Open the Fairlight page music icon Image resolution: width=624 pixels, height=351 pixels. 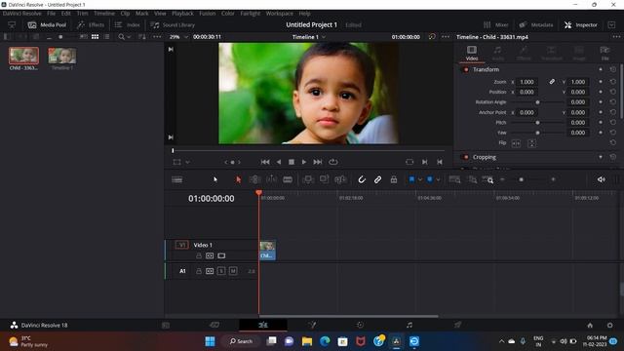click(x=409, y=325)
